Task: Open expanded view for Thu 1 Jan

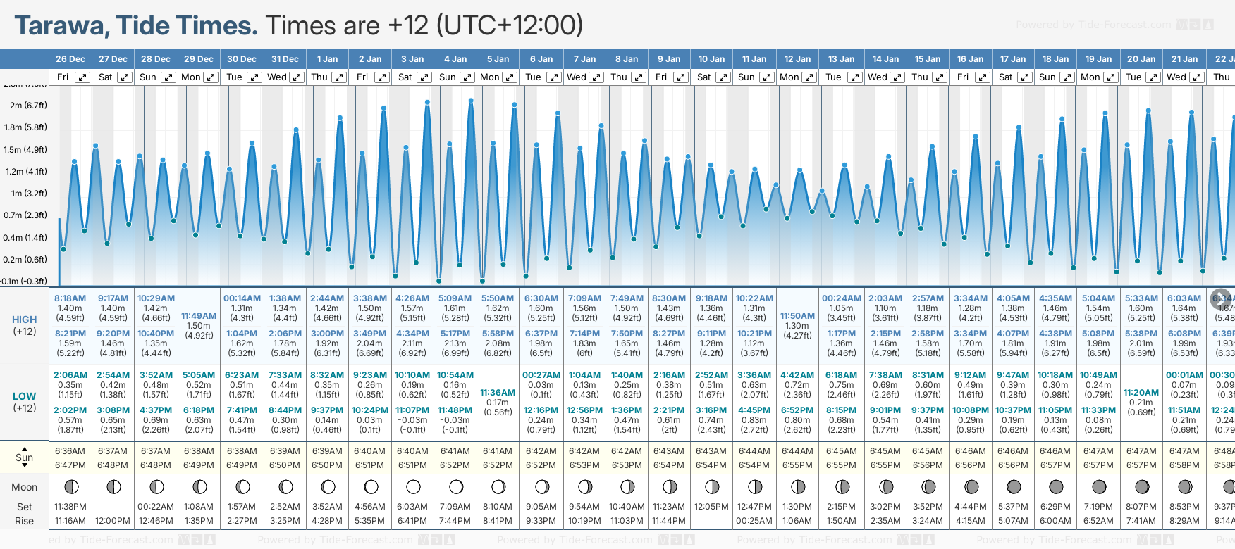Action: 339,77
